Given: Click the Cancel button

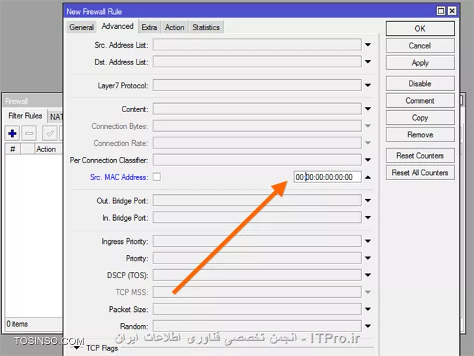Looking at the screenshot, I should (x=420, y=46).
